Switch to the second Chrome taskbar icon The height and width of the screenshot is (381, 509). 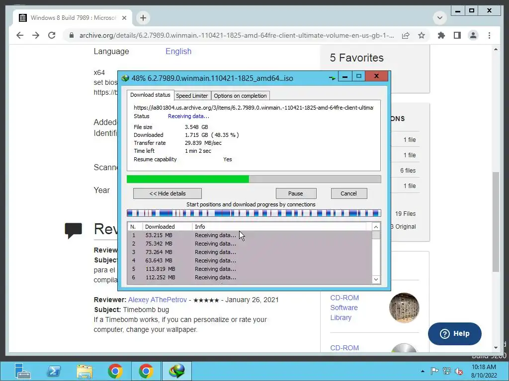click(146, 371)
